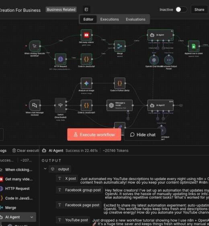The image size is (209, 226).
Task: Open the 'Append row in sheet' Google Sheets node
Action: pos(194,46)
